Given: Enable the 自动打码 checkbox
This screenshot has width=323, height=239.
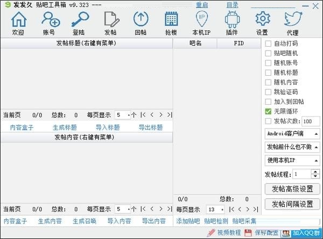Looking at the screenshot, I should pyautogui.click(x=268, y=44).
